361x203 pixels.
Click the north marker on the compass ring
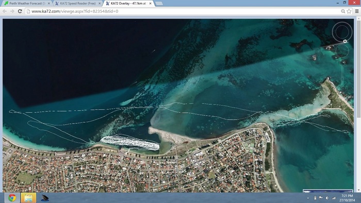[345, 41]
